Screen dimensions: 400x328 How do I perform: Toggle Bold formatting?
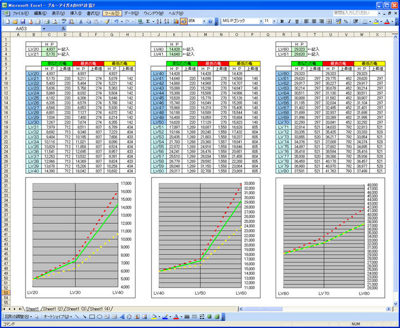coord(282,22)
